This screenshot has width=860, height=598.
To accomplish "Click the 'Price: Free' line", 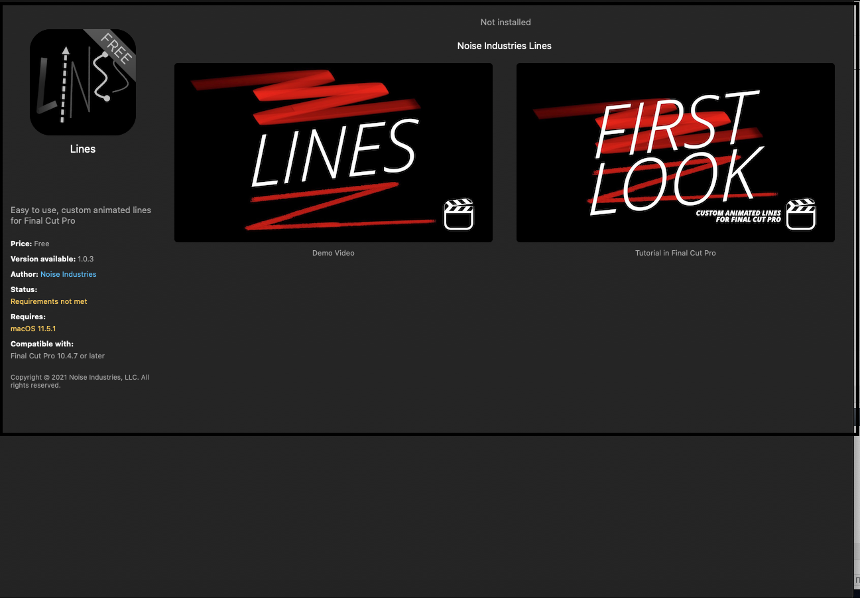I will (x=30, y=244).
